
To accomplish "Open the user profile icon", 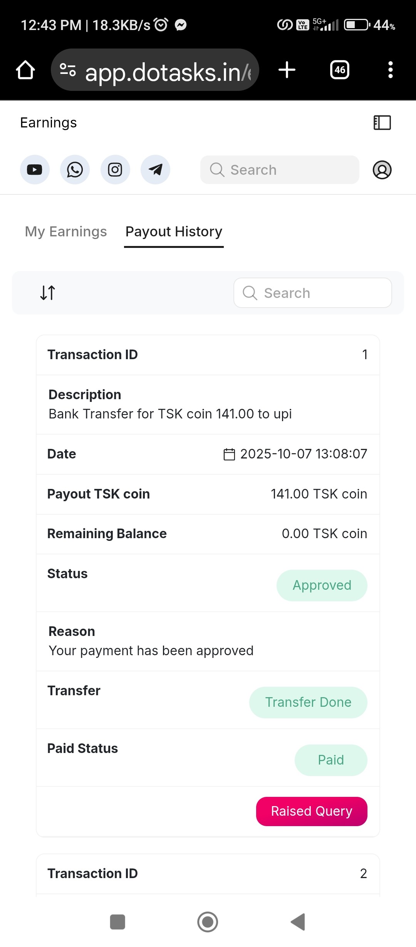I will point(382,170).
